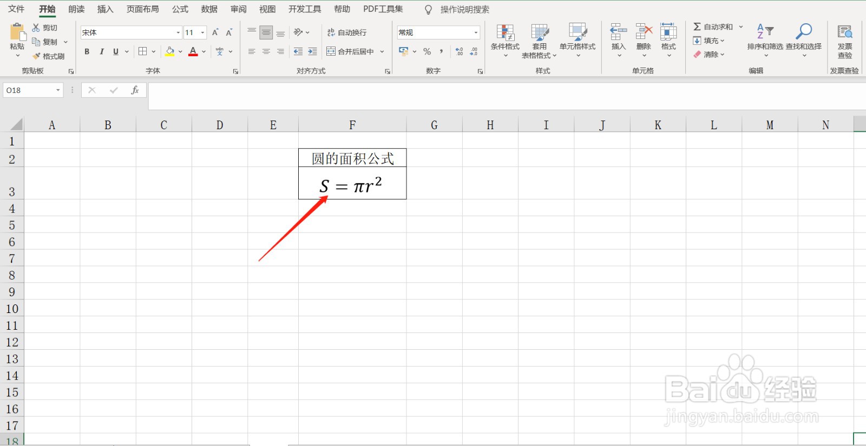This screenshot has width=866, height=446.
Task: Open Font group dialog launcher
Action: point(235,71)
